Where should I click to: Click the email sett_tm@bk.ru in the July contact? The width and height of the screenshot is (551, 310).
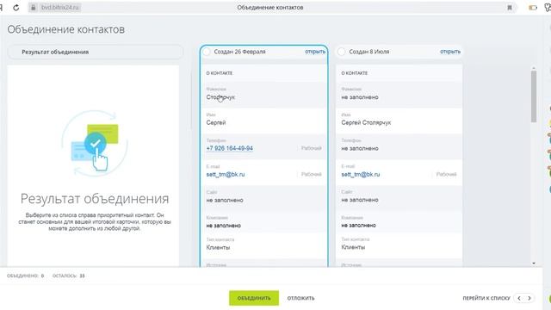coord(361,174)
